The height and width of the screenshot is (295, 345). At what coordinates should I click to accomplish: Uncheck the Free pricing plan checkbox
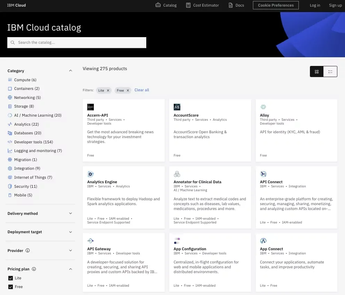click(x=10, y=287)
